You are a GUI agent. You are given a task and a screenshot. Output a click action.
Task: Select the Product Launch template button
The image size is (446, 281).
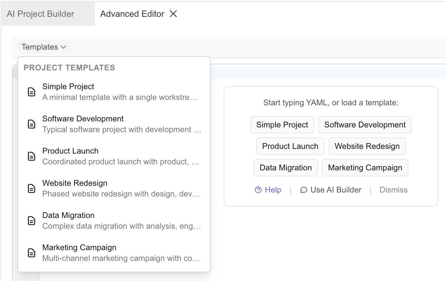click(290, 146)
